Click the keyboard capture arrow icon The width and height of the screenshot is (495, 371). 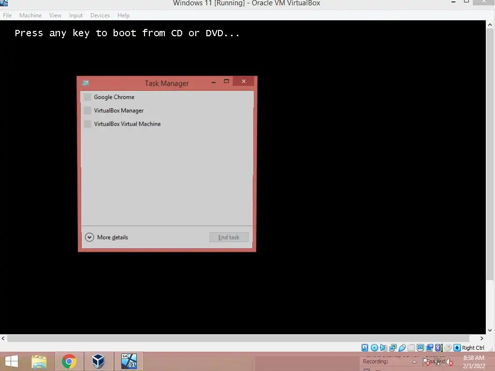[457, 348]
